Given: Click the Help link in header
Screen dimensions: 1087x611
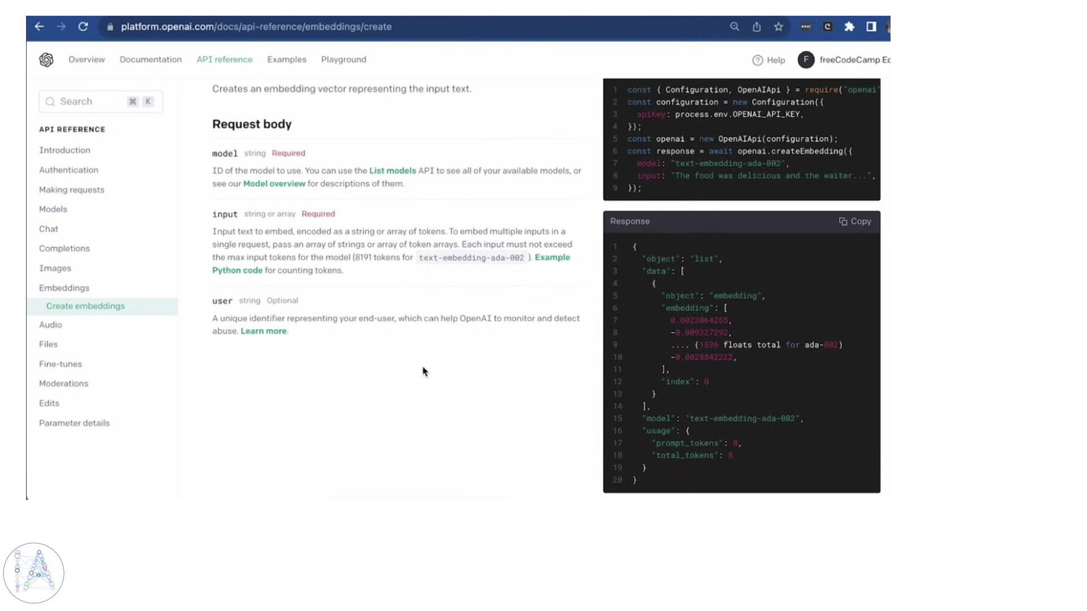Looking at the screenshot, I should click(x=776, y=60).
